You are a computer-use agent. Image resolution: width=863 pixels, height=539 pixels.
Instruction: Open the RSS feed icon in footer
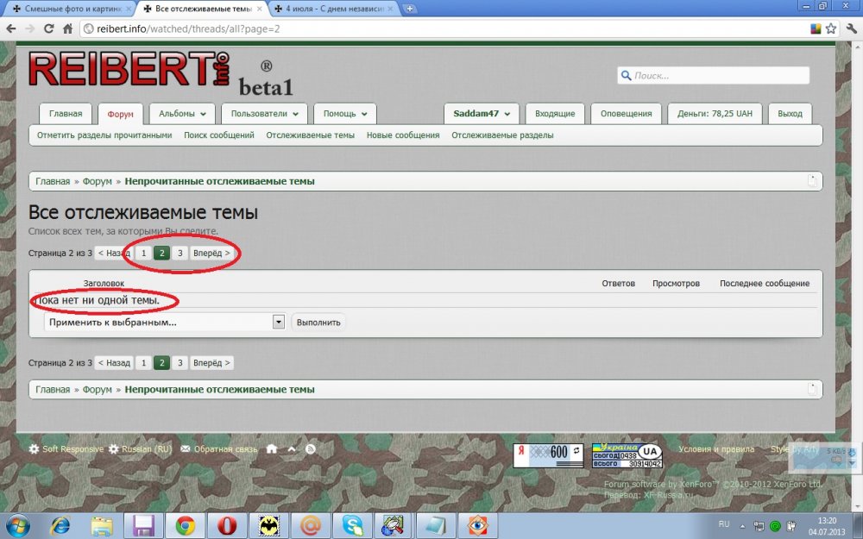pos(311,449)
